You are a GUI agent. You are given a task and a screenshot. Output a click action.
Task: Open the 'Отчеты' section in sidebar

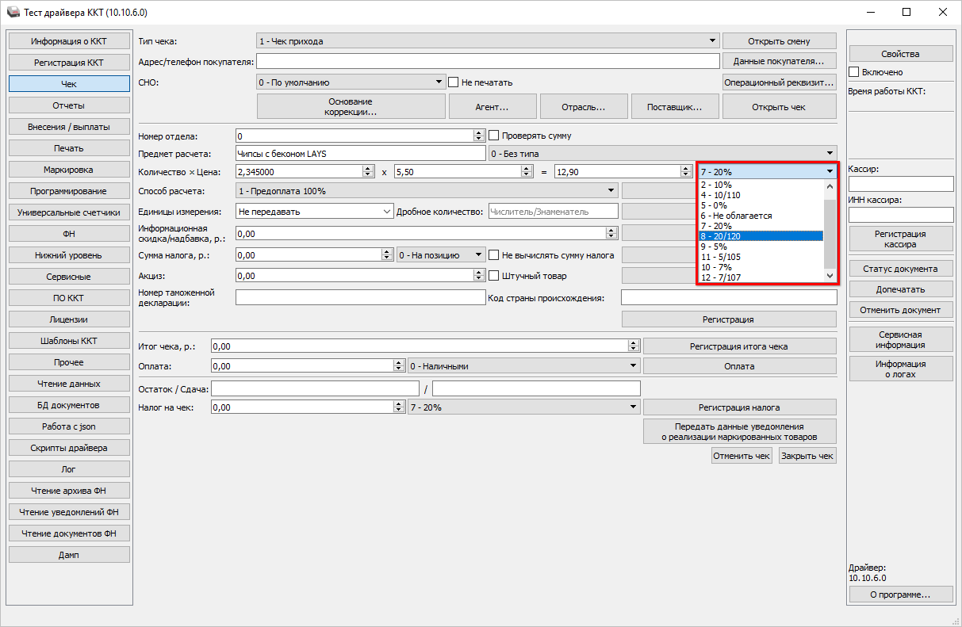click(x=69, y=105)
